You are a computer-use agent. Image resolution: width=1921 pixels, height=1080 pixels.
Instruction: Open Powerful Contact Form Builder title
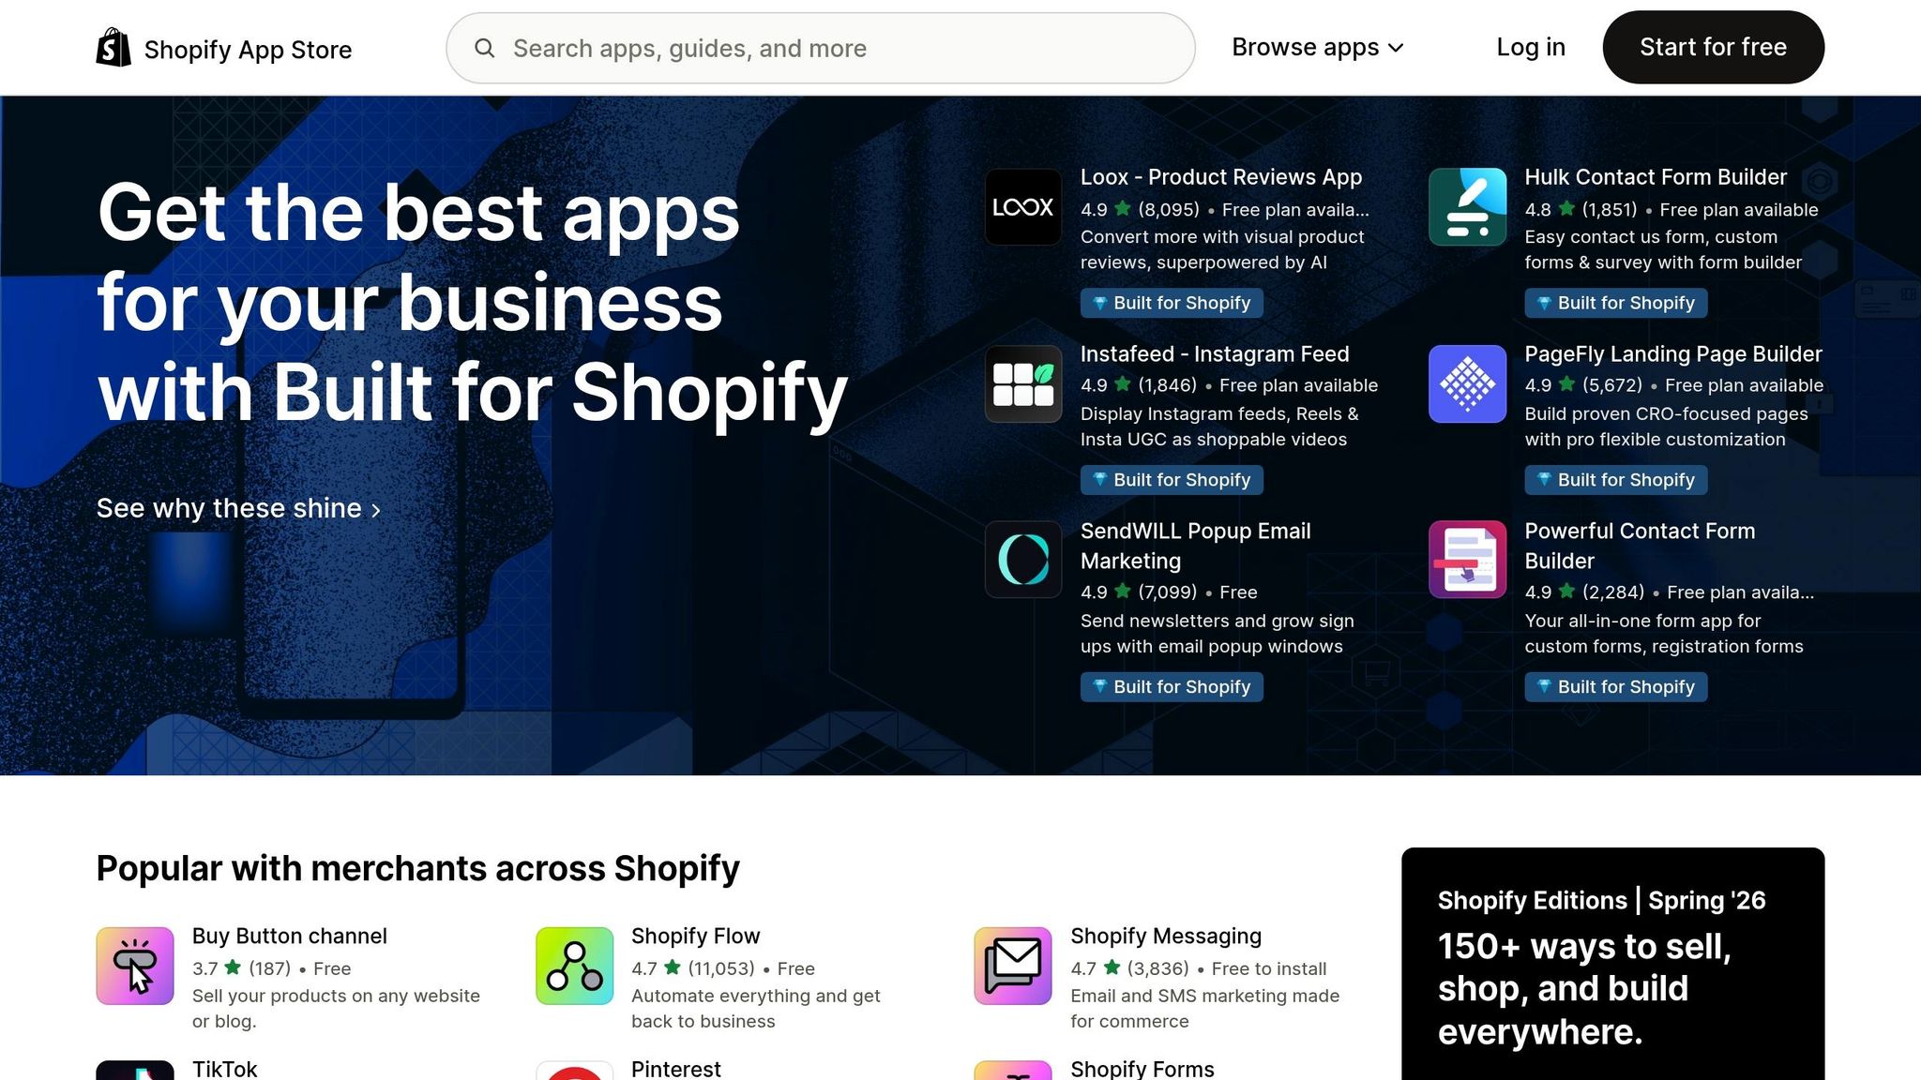tap(1640, 546)
